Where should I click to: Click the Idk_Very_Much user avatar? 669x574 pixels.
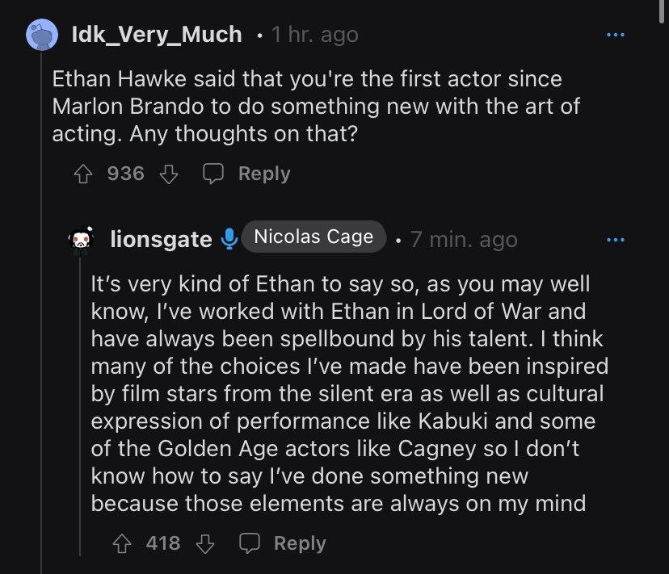pyautogui.click(x=42, y=35)
